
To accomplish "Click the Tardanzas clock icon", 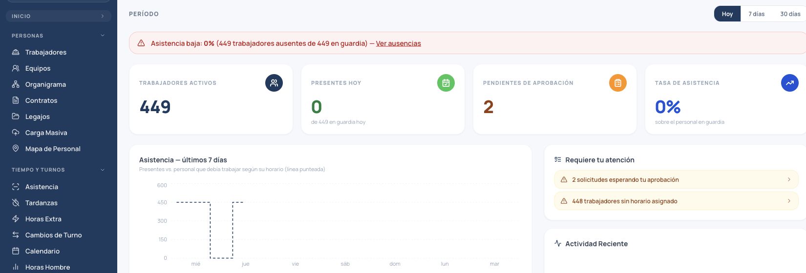I will (16, 203).
